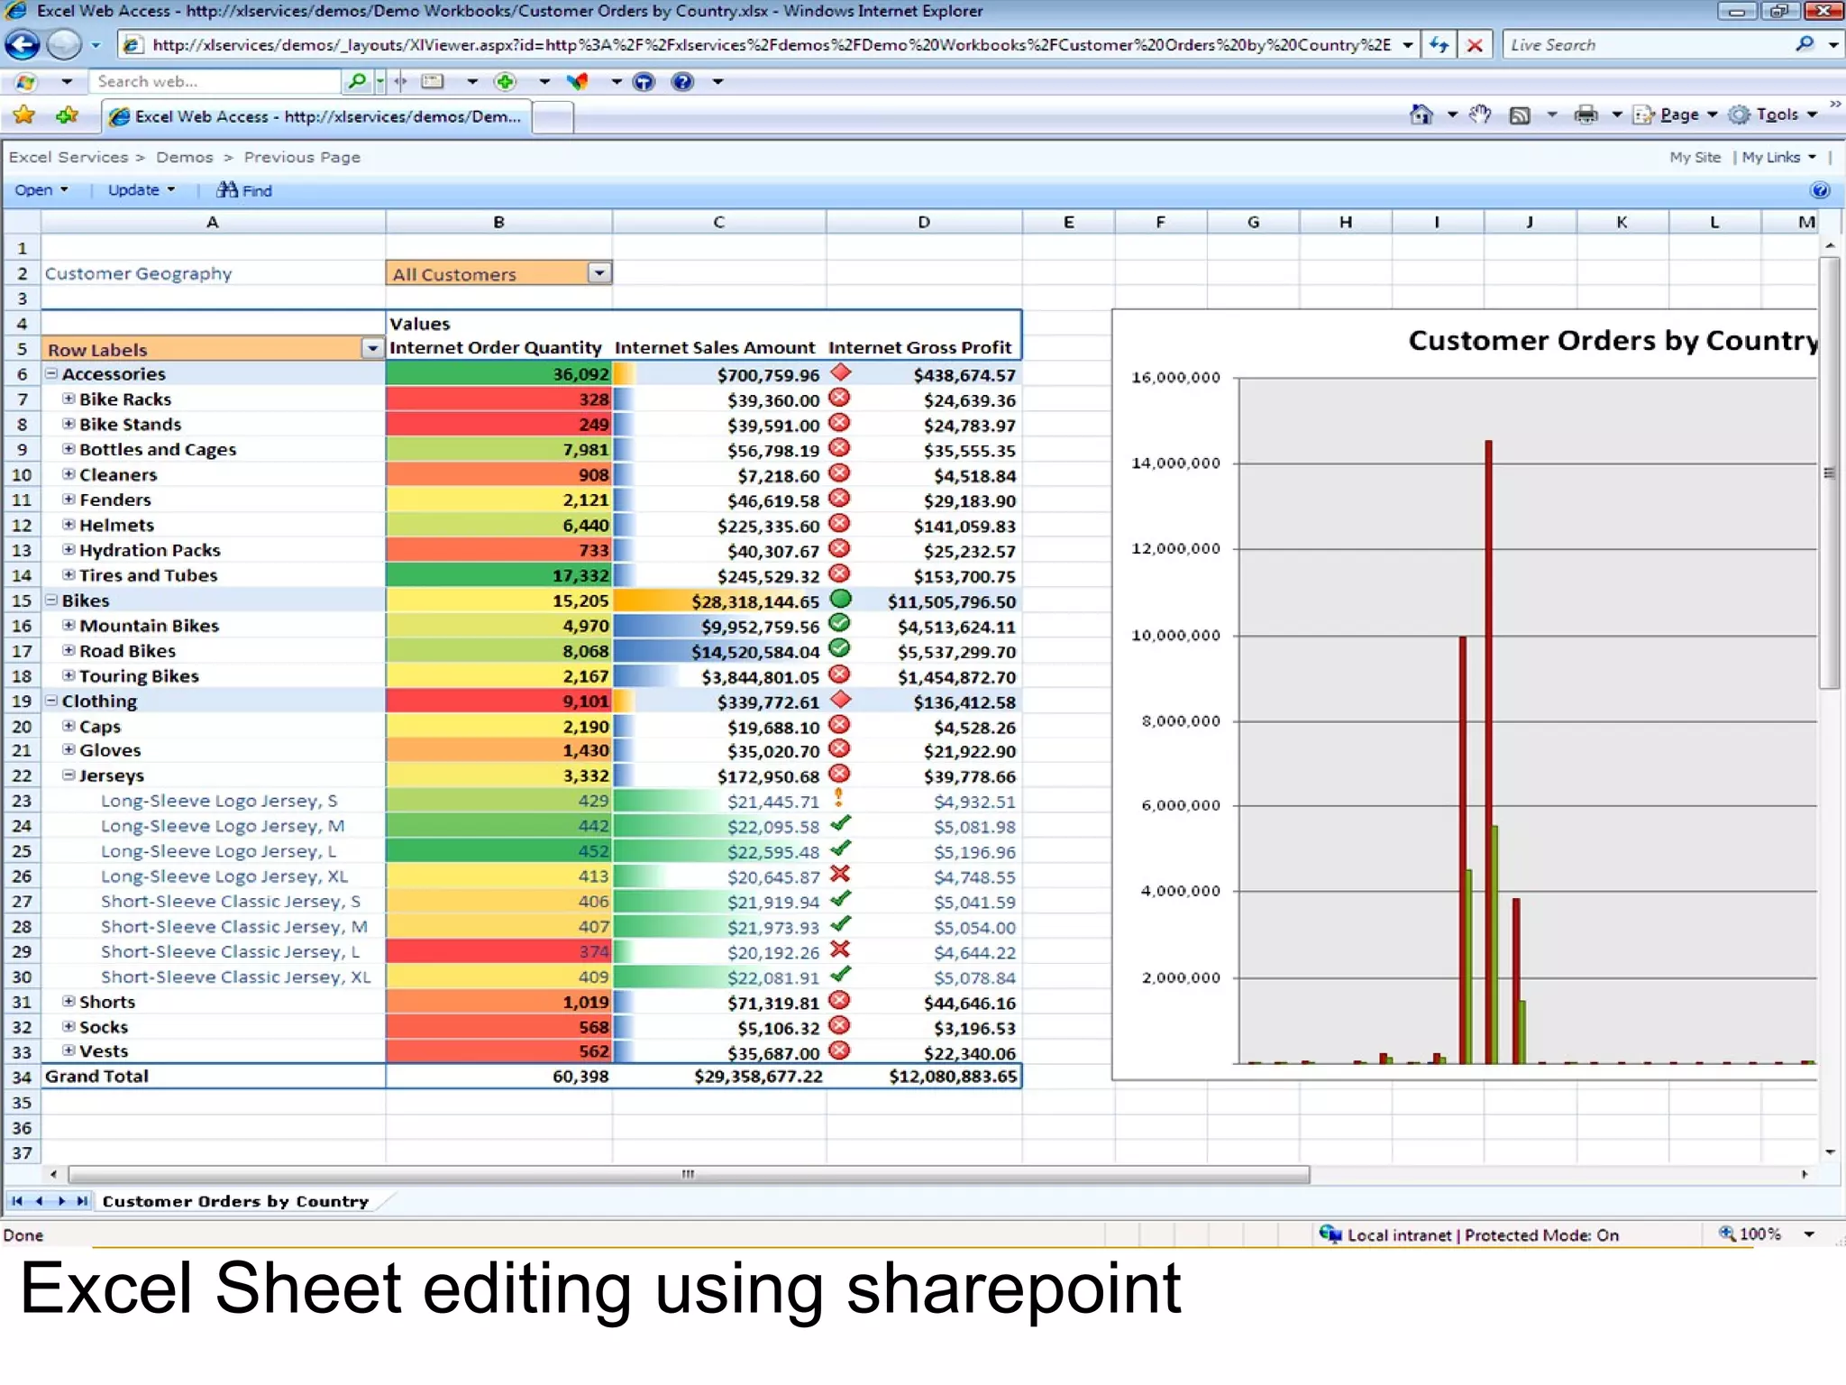The height and width of the screenshot is (1385, 1846).
Task: Click the new blank browser tab button
Action: tap(554, 117)
